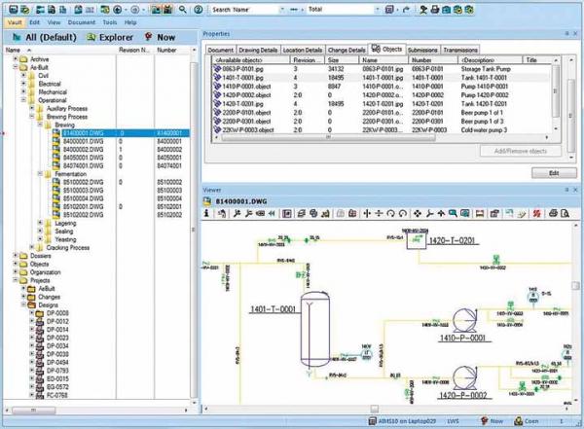Collapse the Brewing folder in tree

pyautogui.click(x=38, y=124)
